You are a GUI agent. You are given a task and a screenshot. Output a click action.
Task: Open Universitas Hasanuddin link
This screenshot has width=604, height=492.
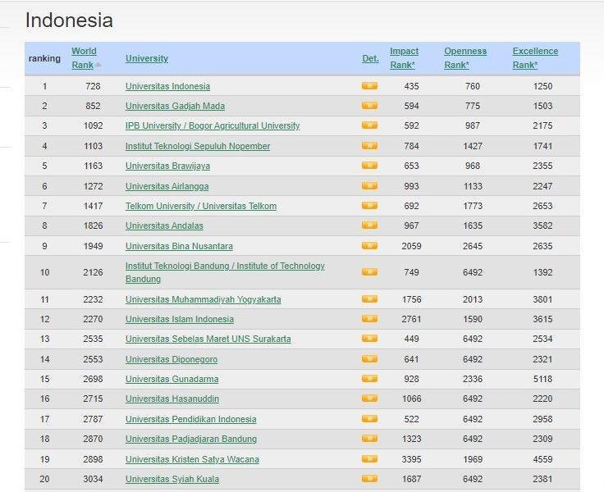click(172, 399)
